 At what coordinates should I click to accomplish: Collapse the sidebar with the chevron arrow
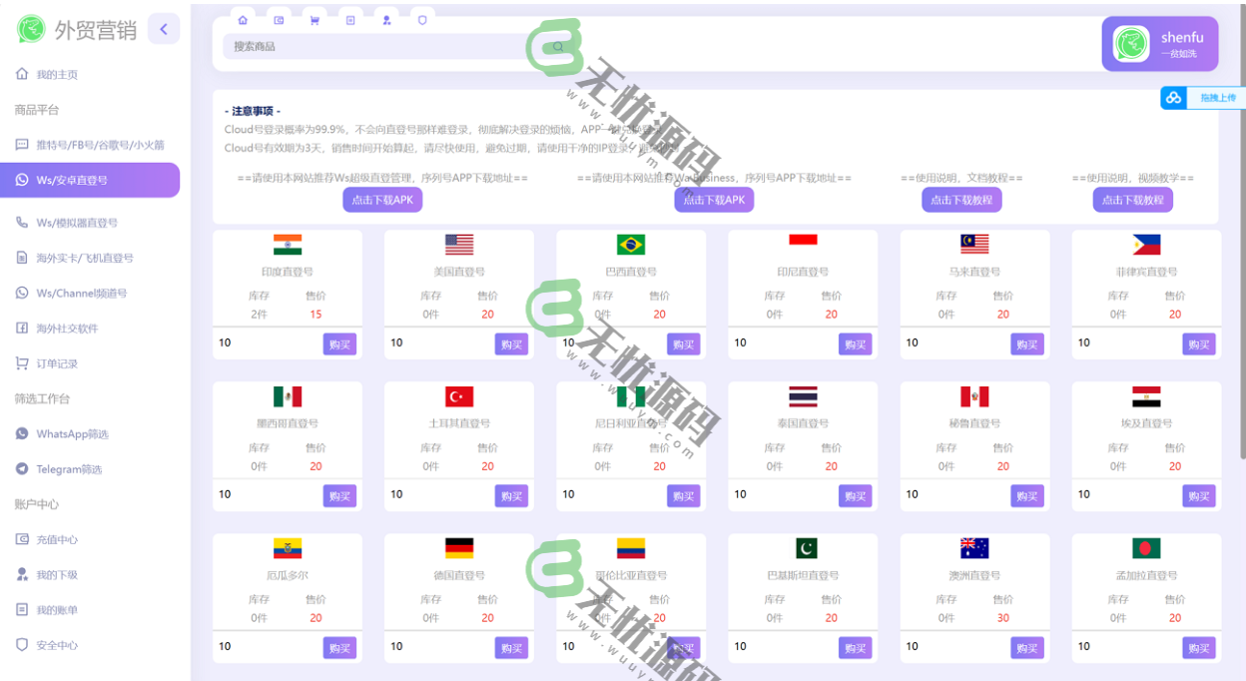(164, 28)
